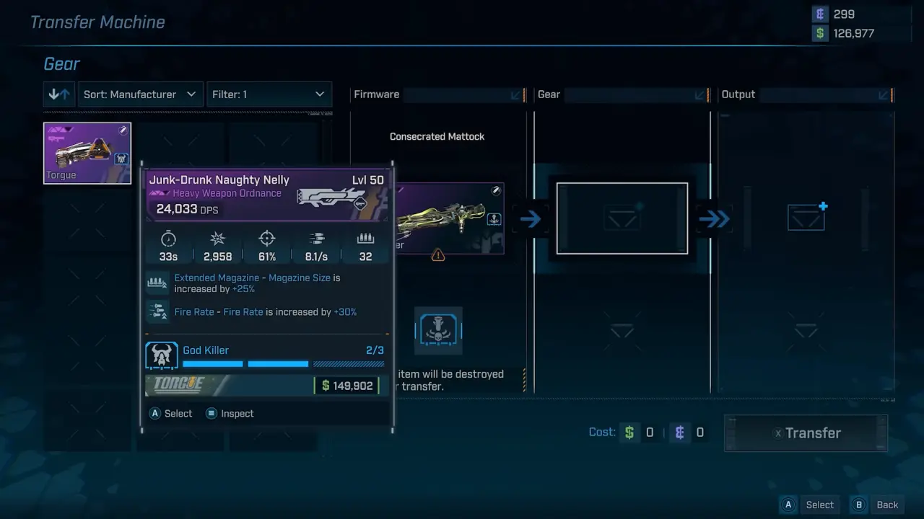
Task: Select the Torgue weapon thumbnail in Gear list
Action: [x=87, y=153]
